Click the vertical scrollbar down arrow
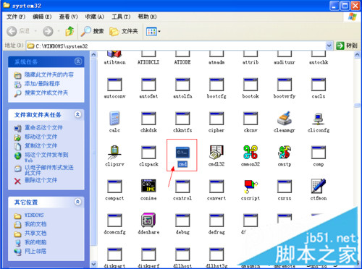Screen dimensions: 362x269 pyautogui.click(x=93, y=264)
